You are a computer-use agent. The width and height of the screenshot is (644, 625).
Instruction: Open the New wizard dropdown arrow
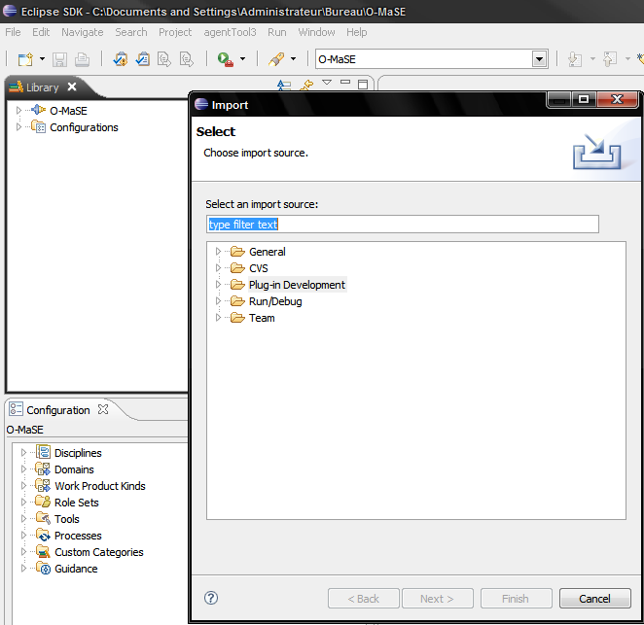[x=42, y=59]
